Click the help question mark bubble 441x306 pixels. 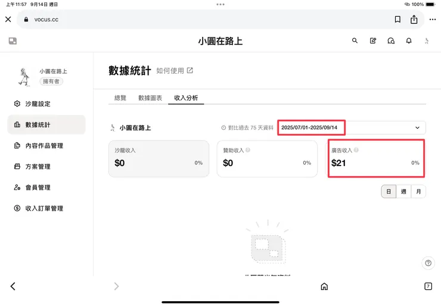(428, 263)
